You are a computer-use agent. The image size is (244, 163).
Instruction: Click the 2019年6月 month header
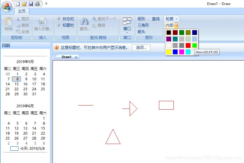coord(25,106)
